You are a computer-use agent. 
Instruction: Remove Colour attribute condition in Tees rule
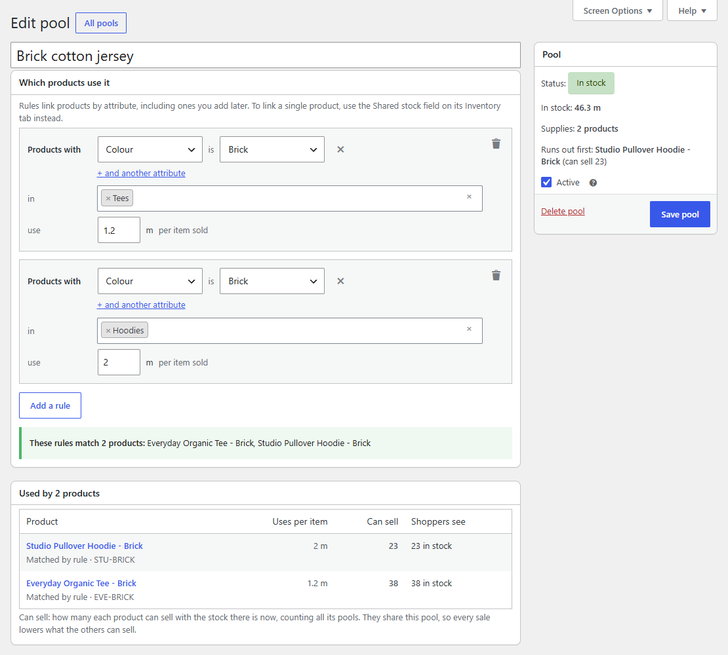[x=340, y=149]
